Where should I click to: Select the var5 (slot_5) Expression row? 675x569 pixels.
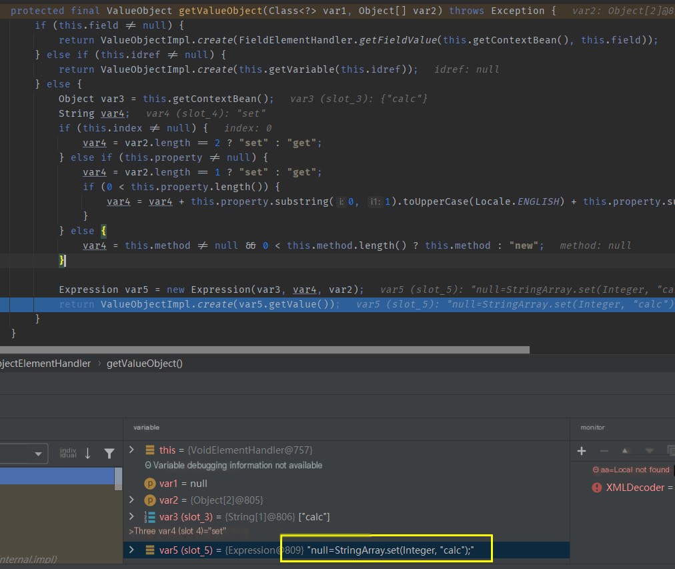(x=346, y=550)
